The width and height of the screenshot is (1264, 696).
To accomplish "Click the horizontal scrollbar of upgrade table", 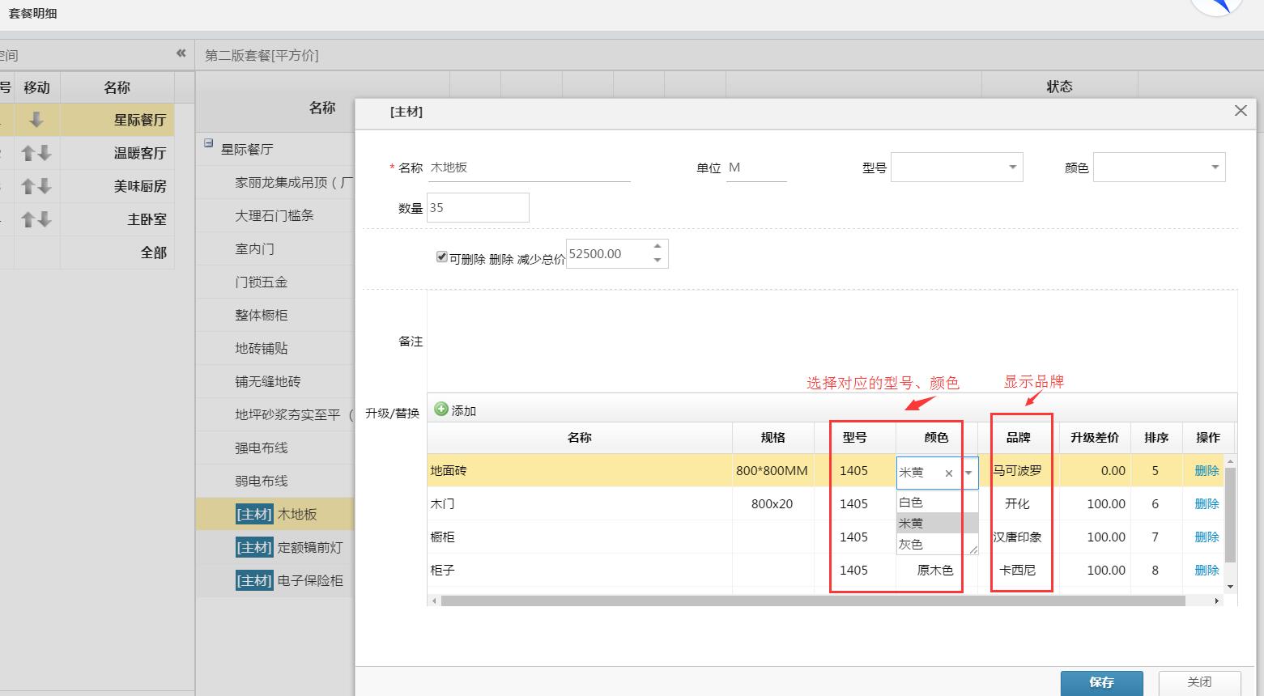I will coord(810,601).
